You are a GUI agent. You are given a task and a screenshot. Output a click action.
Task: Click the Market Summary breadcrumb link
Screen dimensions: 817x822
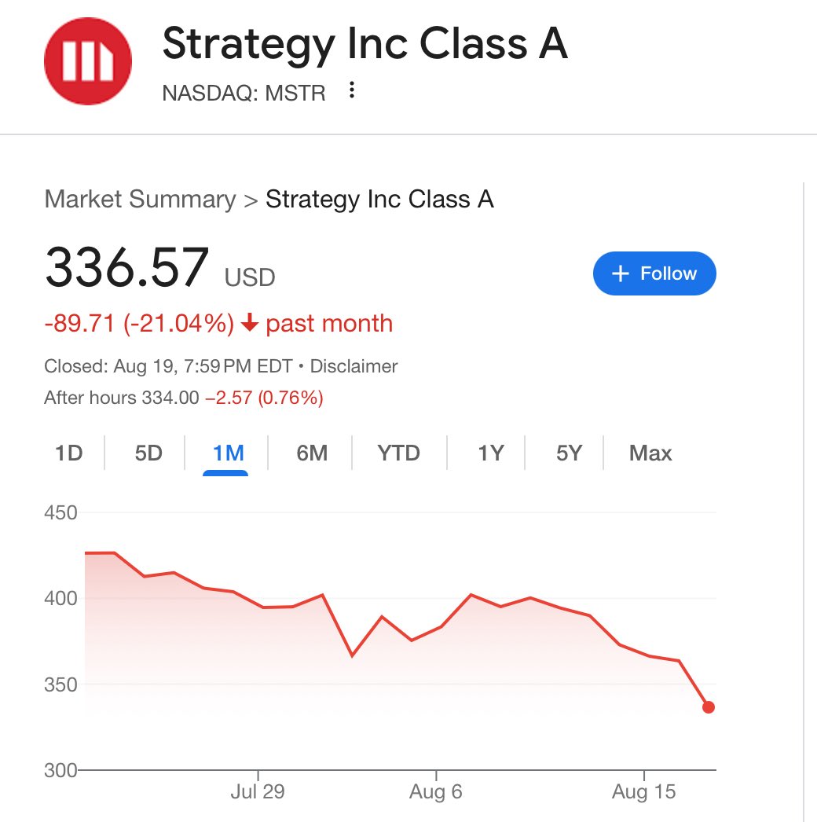click(x=140, y=199)
